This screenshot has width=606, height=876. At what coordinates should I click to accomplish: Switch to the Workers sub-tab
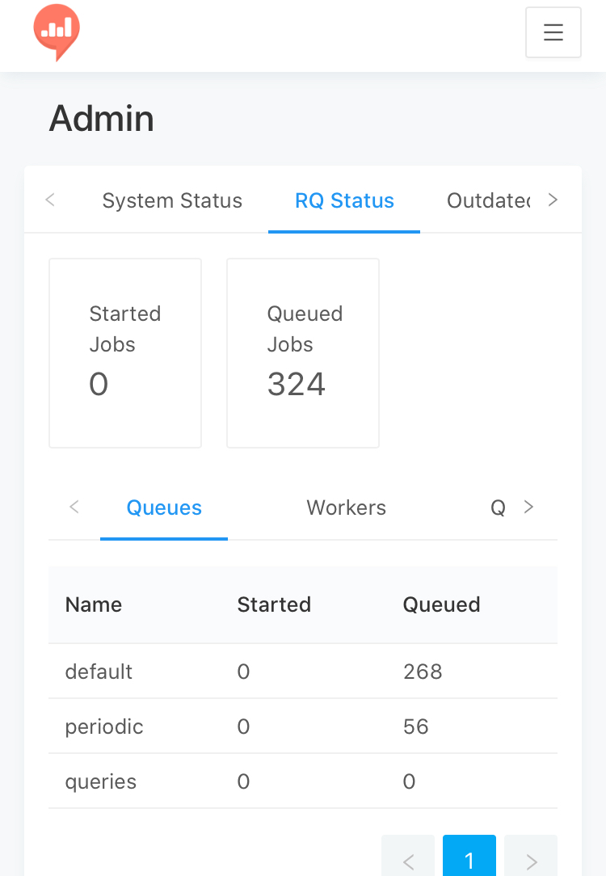click(347, 507)
